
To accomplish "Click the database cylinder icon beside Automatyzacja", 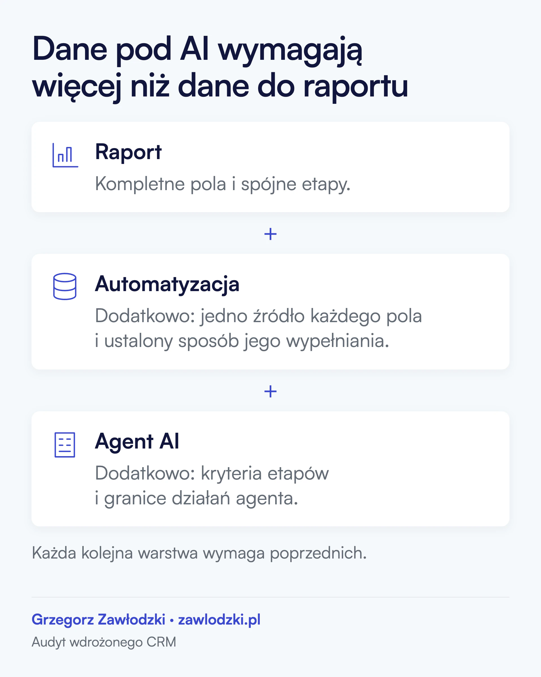I will (65, 286).
